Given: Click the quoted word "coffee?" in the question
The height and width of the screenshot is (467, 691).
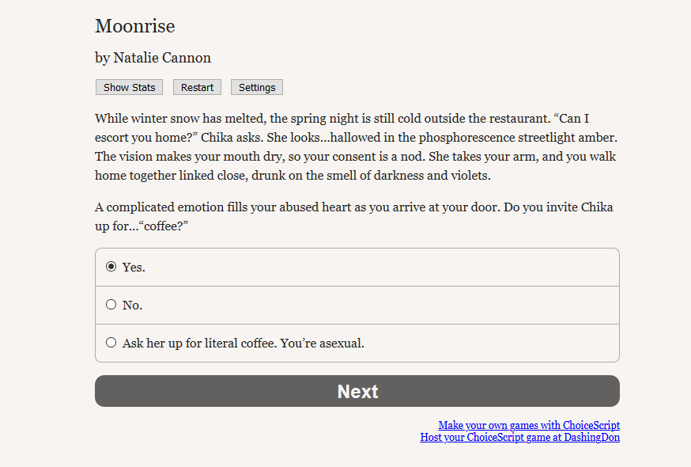Looking at the screenshot, I should tap(168, 226).
